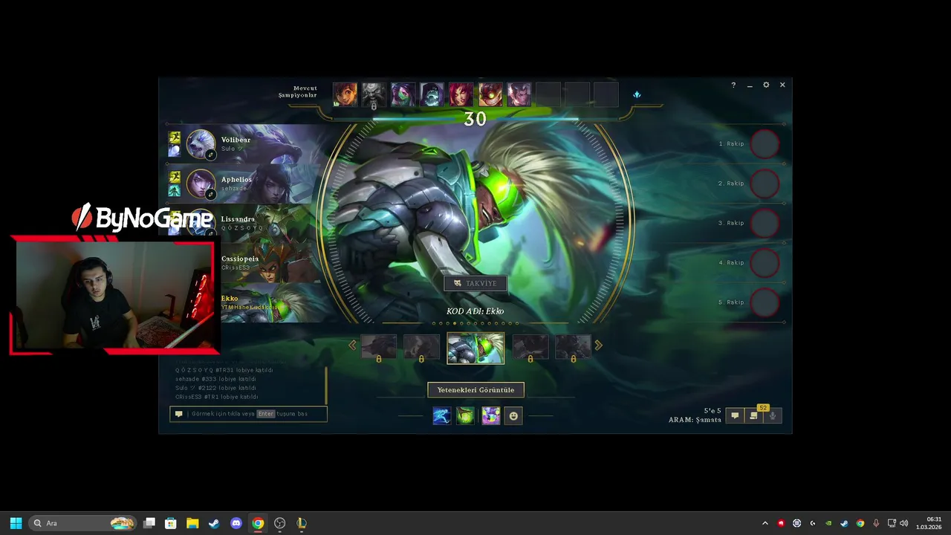Show previous skins with left arrow
The image size is (951, 535).
pos(353,345)
